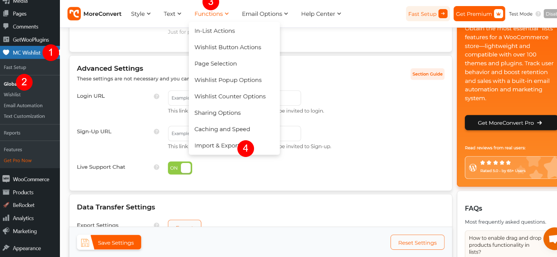Toggle the Test Mode switch in header

[x=550, y=14]
